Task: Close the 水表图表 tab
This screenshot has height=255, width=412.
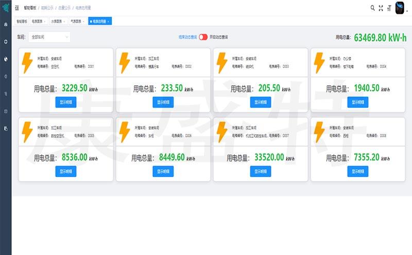Action: coord(64,22)
